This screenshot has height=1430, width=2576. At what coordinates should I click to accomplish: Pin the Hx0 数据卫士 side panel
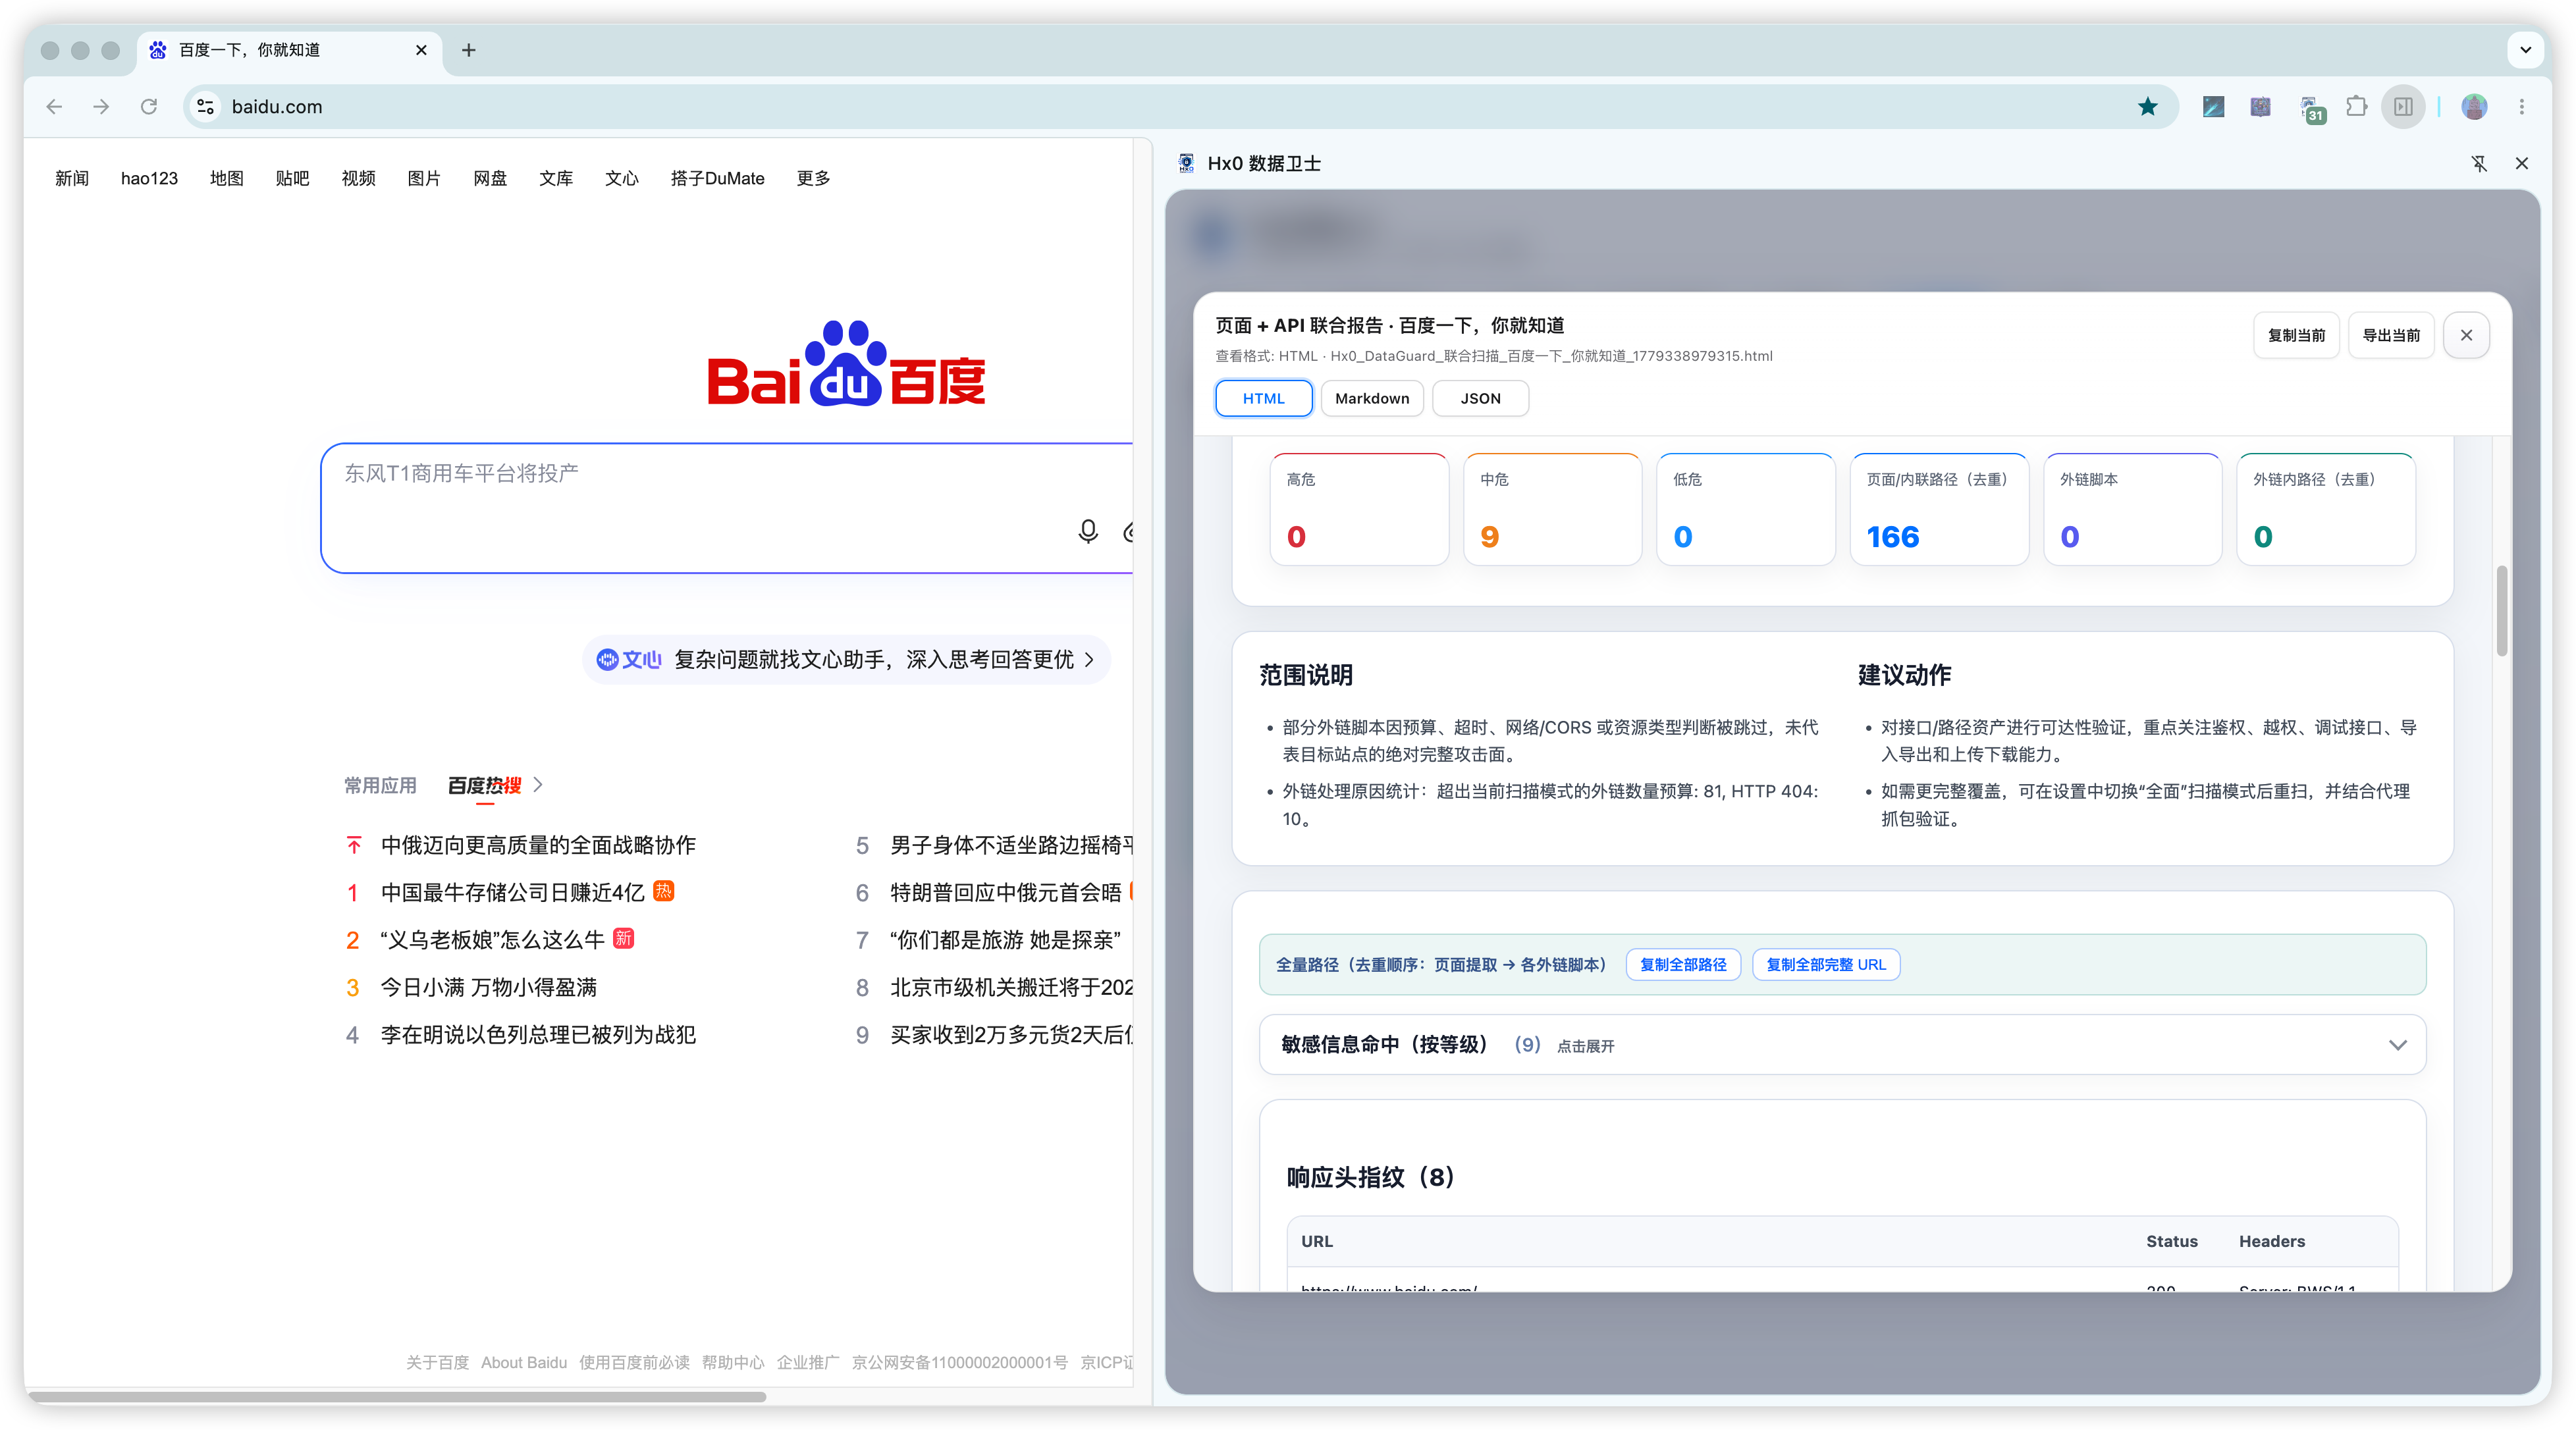pyautogui.click(x=2479, y=163)
